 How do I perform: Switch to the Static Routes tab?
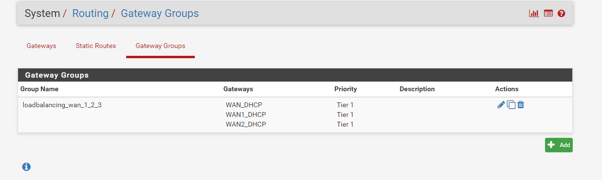coord(96,46)
